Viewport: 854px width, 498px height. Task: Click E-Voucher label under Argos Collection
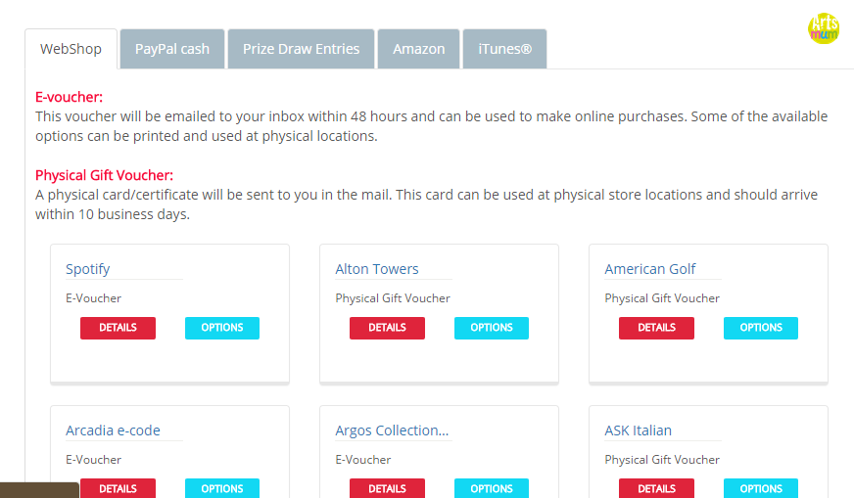(362, 460)
